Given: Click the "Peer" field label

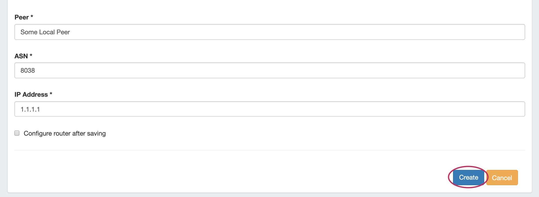Looking at the screenshot, I should coord(21,17).
